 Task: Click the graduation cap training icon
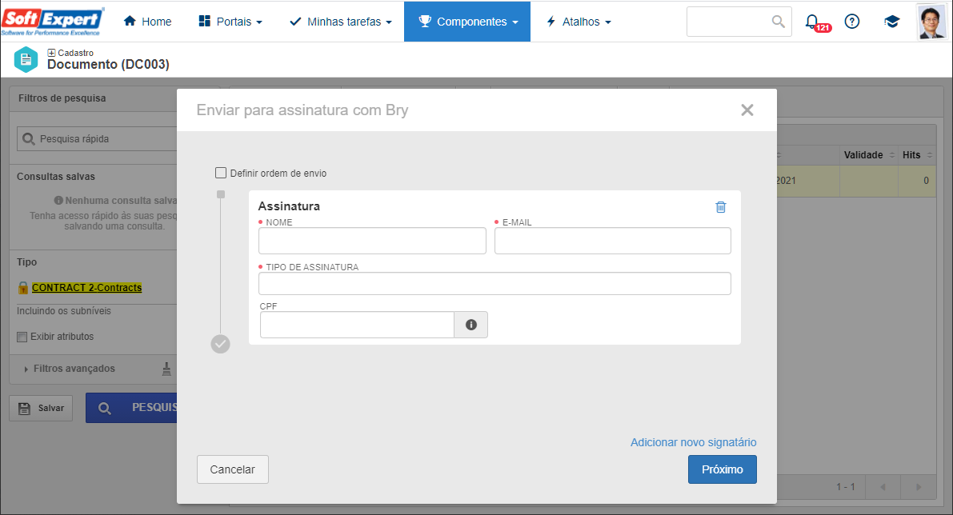tap(891, 22)
